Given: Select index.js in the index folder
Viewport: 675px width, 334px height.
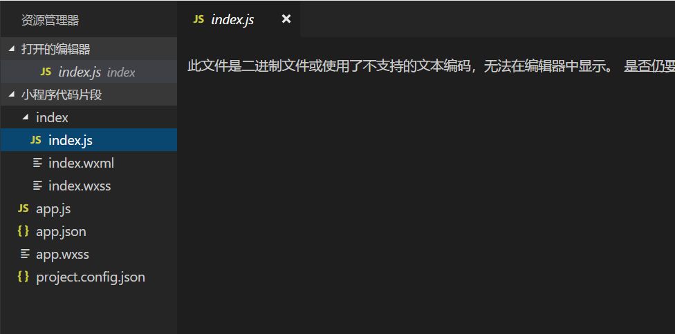Looking at the screenshot, I should click(89, 140).
